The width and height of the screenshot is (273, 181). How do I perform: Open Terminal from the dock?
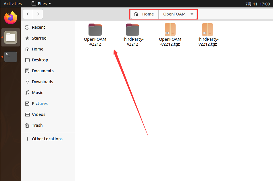[11, 57]
